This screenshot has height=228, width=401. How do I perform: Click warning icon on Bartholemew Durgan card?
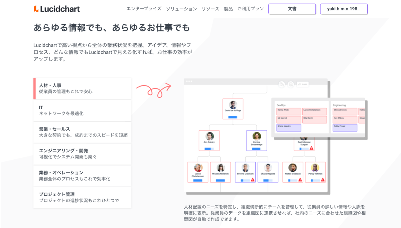tap(311, 148)
